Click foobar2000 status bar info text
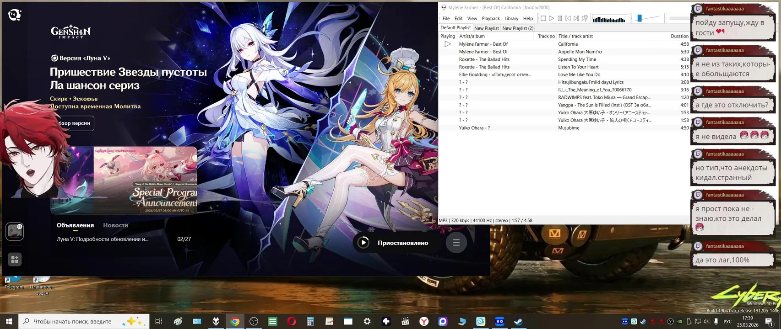This screenshot has height=329, width=781. (x=485, y=220)
